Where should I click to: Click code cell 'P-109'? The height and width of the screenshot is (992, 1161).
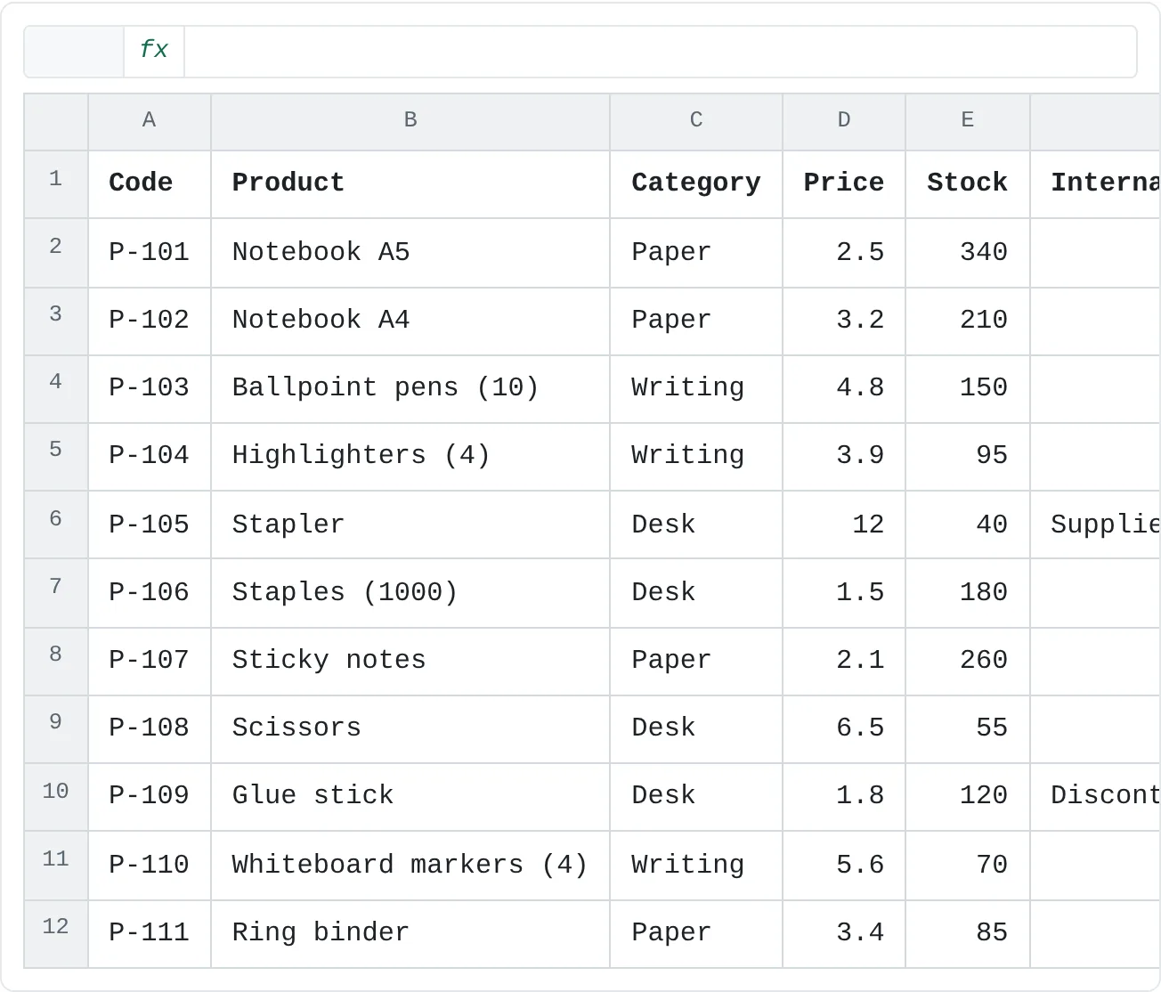click(x=150, y=796)
